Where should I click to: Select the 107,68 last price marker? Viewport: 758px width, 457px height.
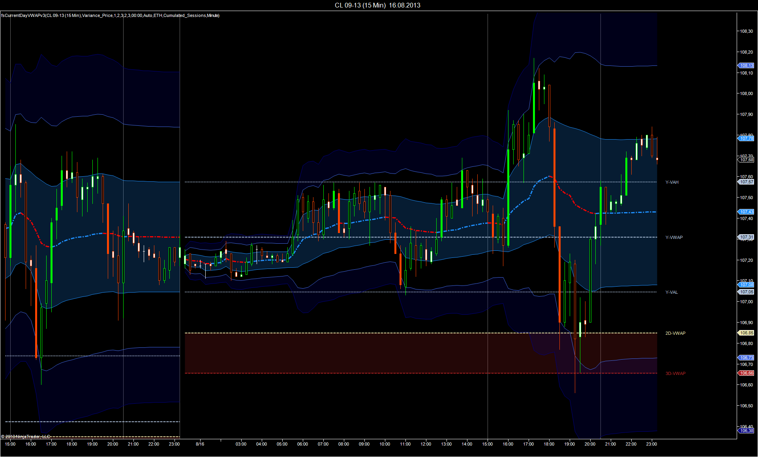coord(746,160)
